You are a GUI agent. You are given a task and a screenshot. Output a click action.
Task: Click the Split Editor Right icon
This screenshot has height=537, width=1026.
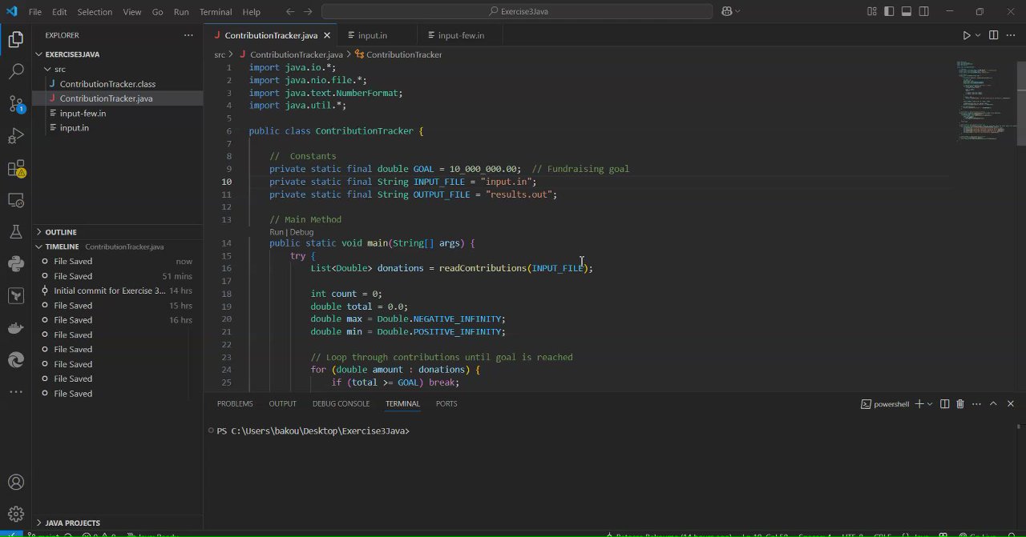993,35
